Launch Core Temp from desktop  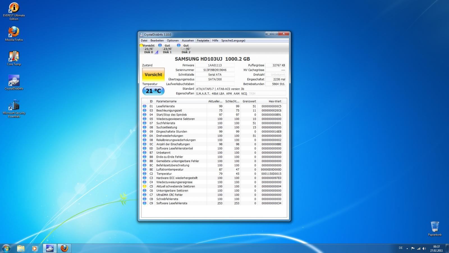pyautogui.click(x=14, y=58)
